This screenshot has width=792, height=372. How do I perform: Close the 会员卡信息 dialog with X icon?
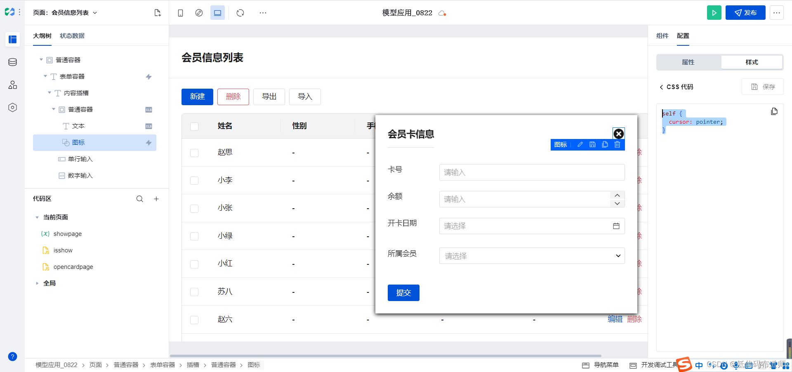click(618, 134)
